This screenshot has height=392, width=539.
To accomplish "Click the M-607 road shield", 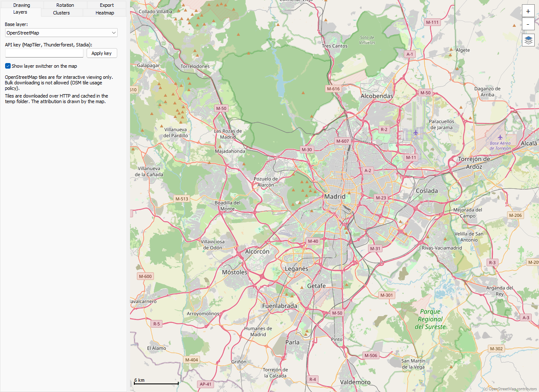I will [x=342, y=141].
